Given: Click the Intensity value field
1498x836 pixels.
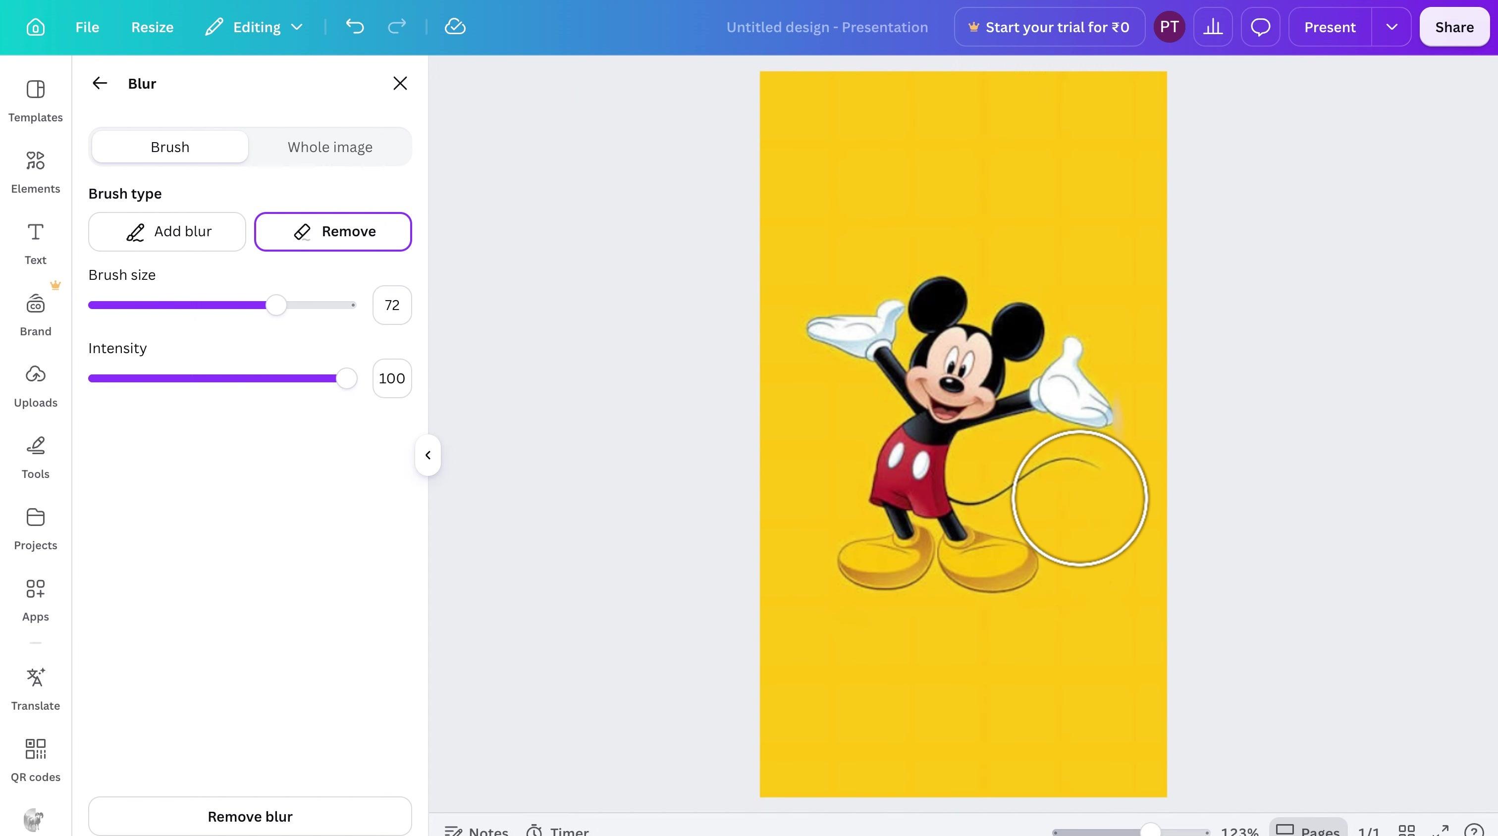Looking at the screenshot, I should pyautogui.click(x=392, y=378).
